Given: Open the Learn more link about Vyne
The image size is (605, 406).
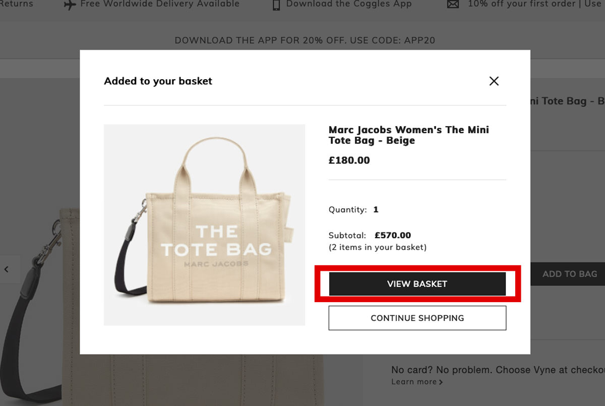Looking at the screenshot, I should pos(414,382).
